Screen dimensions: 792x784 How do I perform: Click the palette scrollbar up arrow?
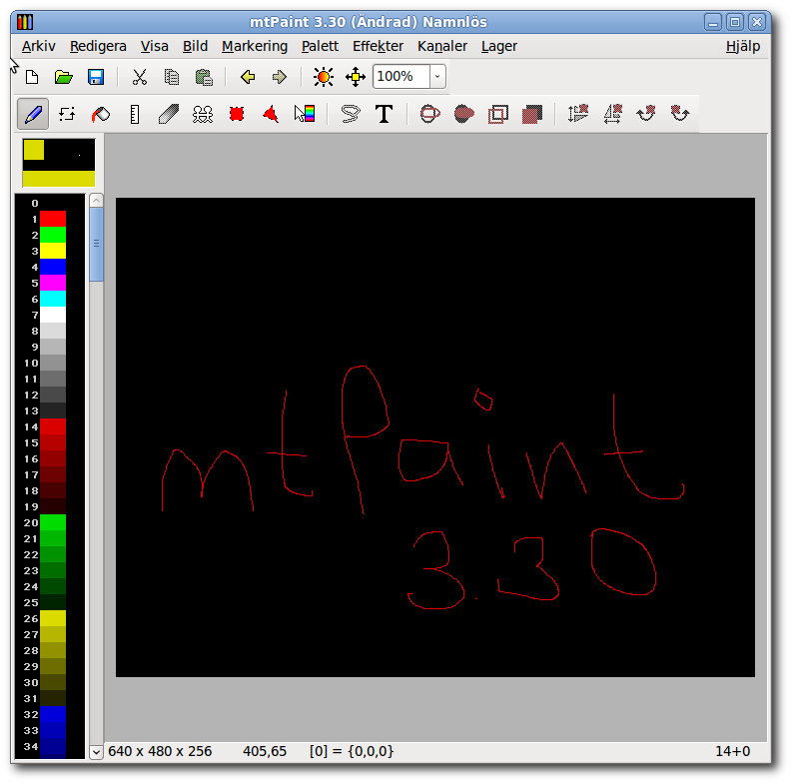97,201
